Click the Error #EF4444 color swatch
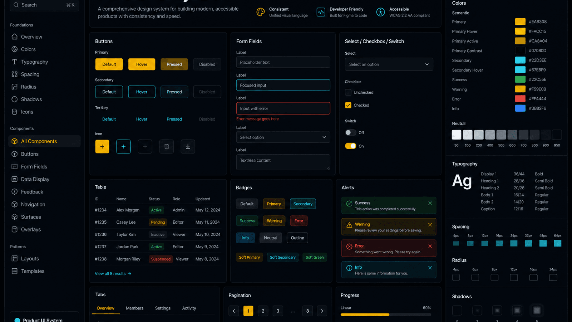Viewport: 572px width, 322px height. point(520,99)
